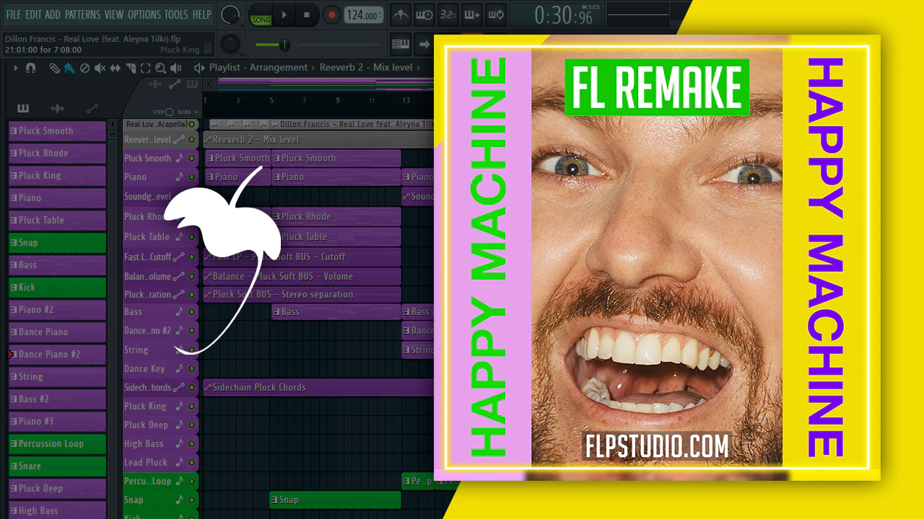This screenshot has height=519, width=924.
Task: Mute the Fast L..Cutoff track
Action: coord(192,257)
